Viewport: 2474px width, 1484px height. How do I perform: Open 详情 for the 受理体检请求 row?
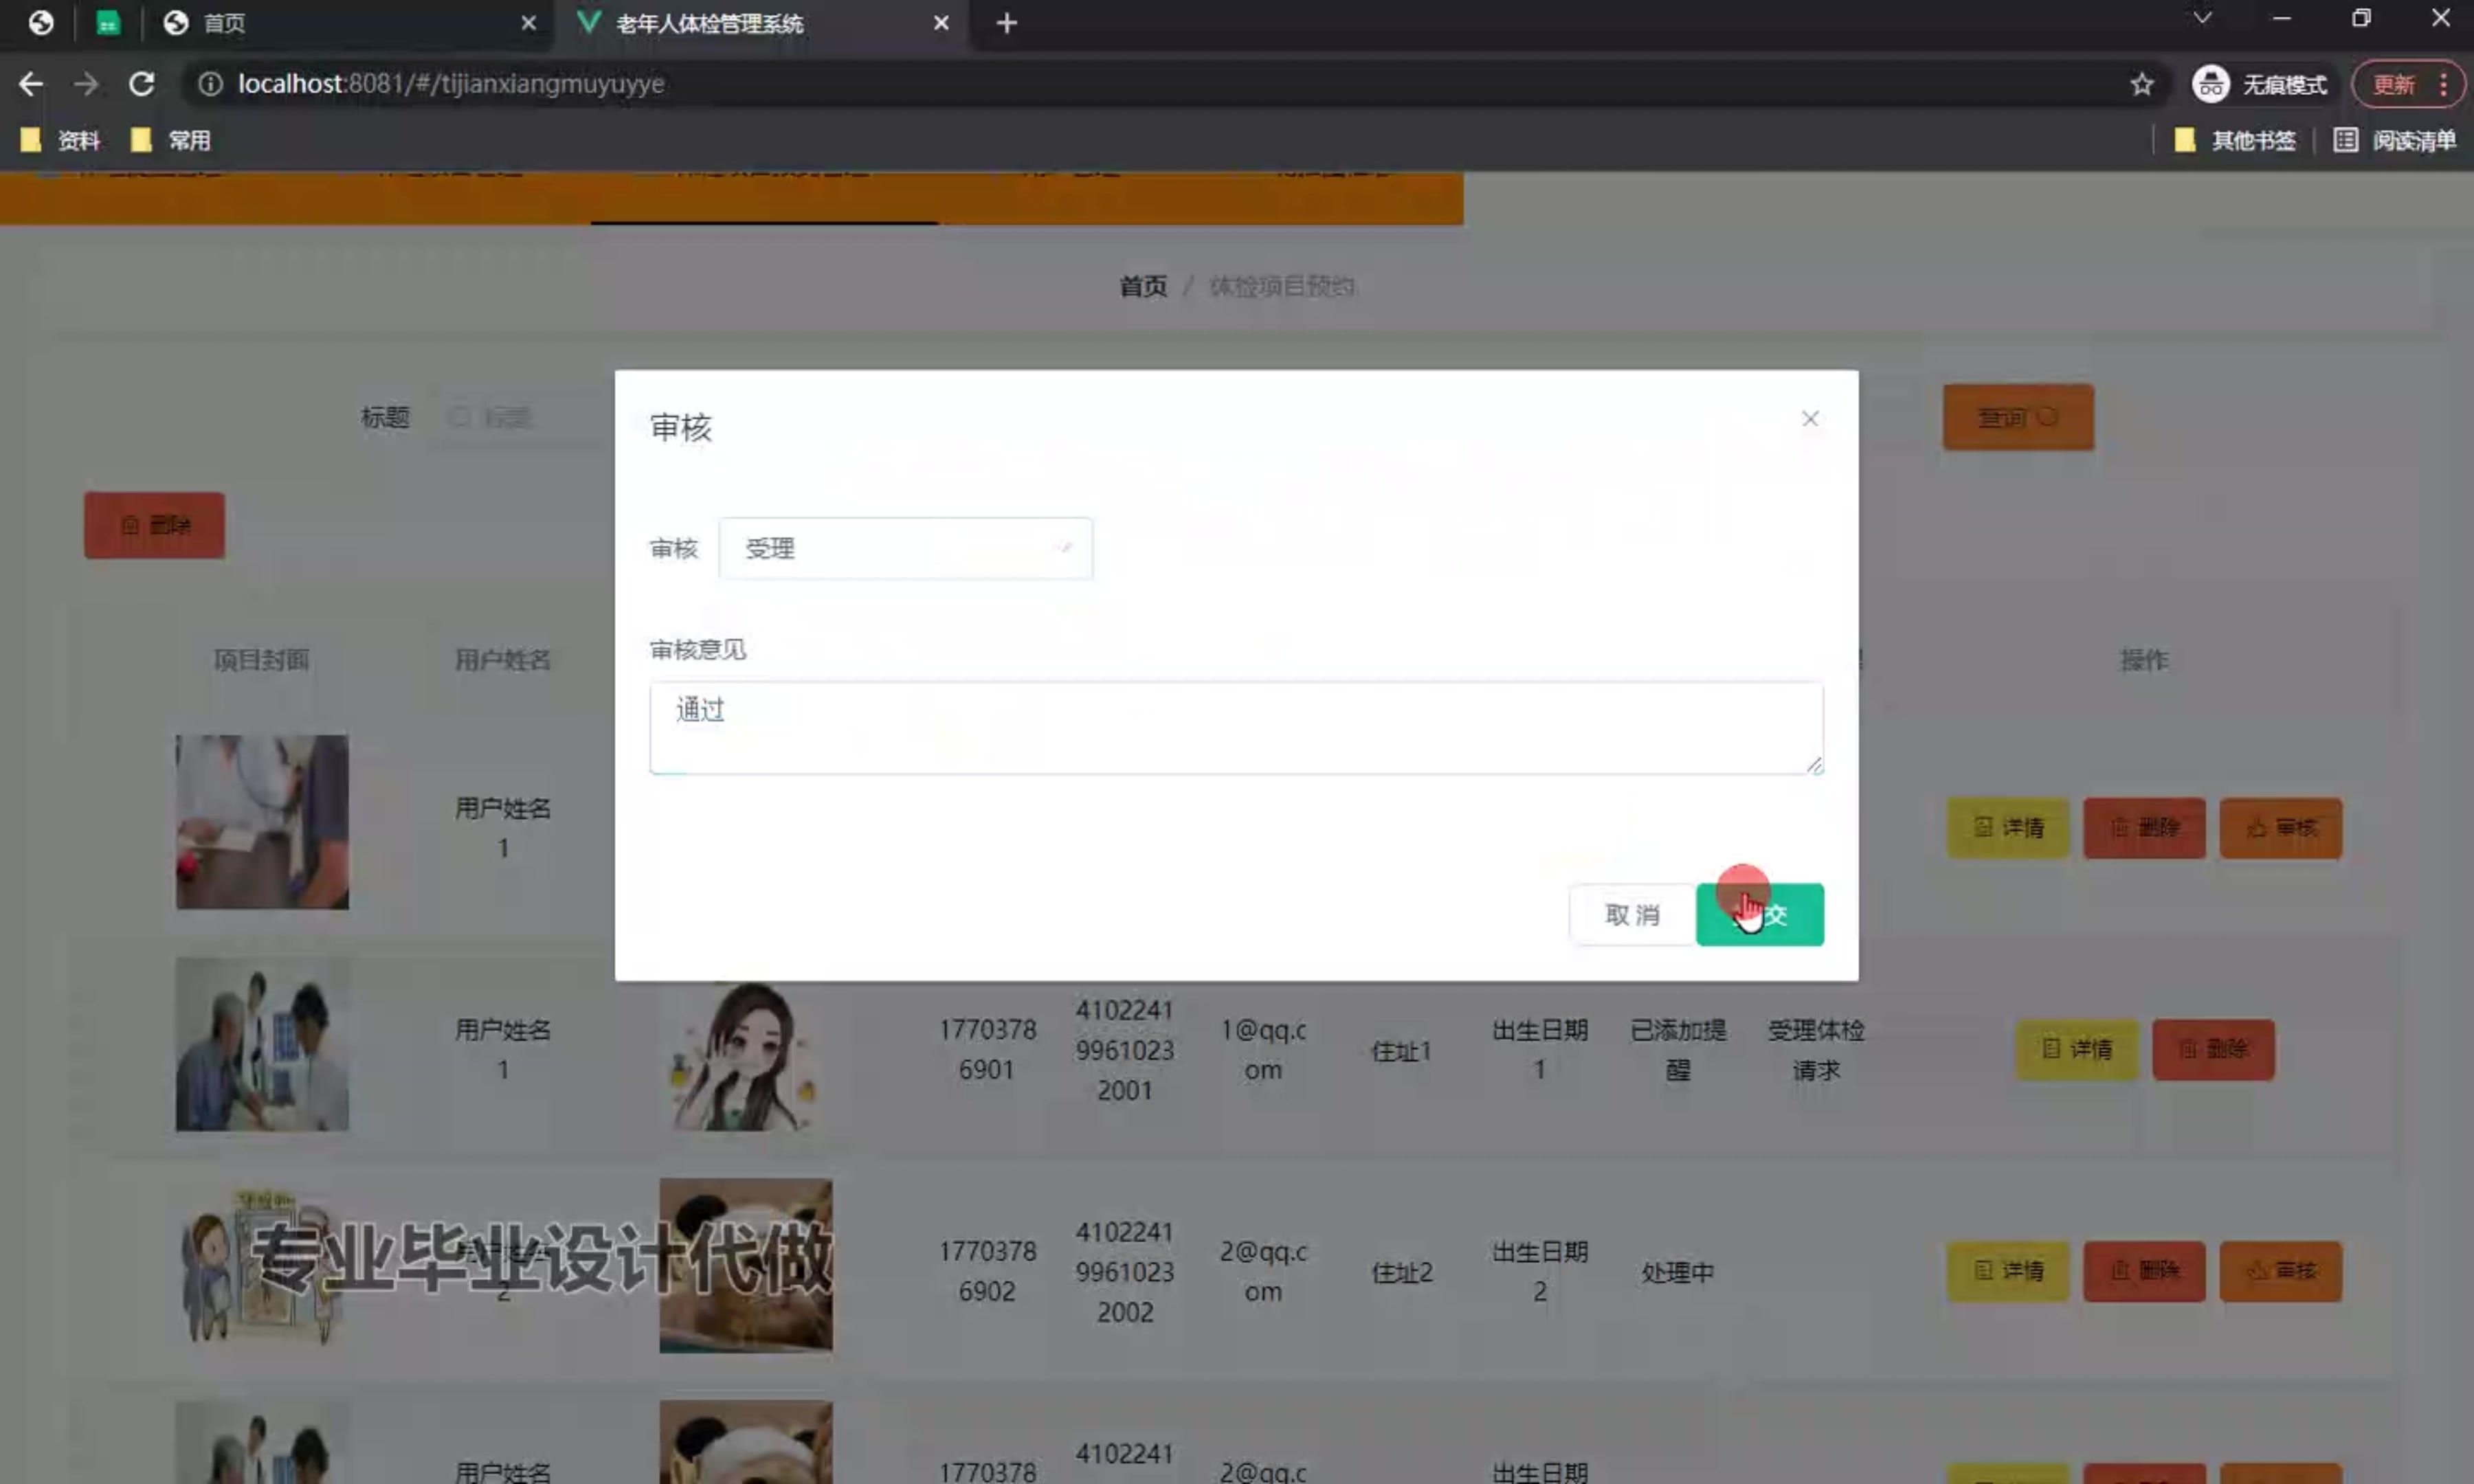pyautogui.click(x=2076, y=1049)
